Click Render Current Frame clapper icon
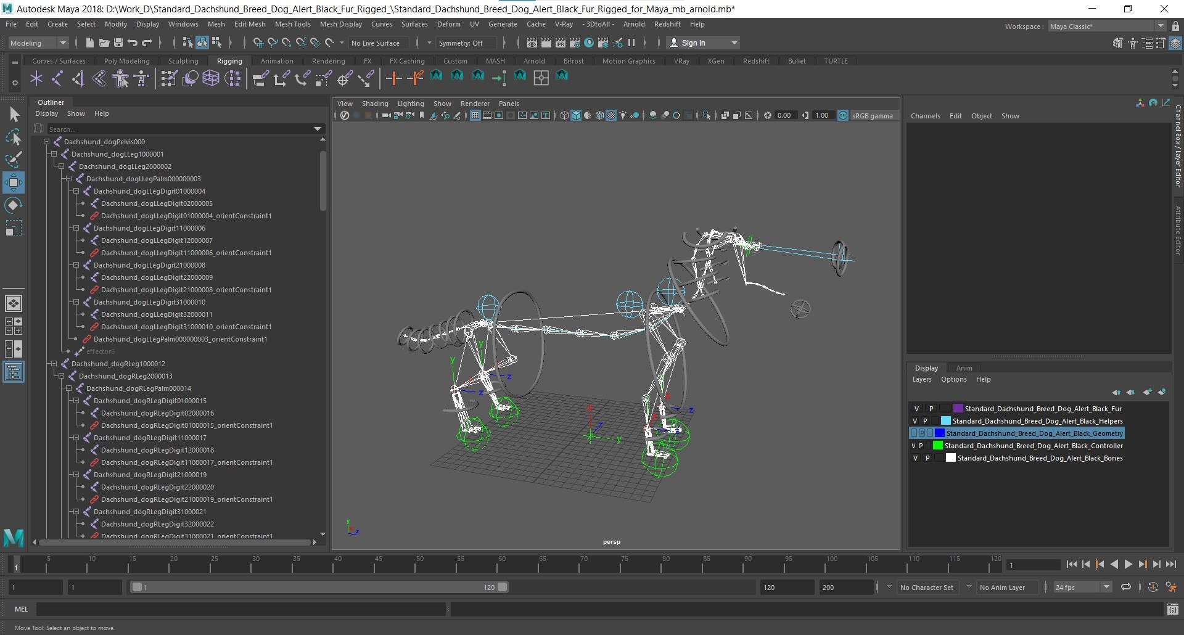 pos(546,43)
